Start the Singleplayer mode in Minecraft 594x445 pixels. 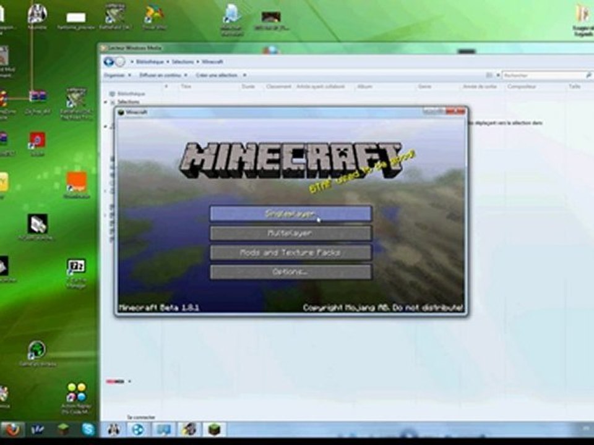coord(291,214)
